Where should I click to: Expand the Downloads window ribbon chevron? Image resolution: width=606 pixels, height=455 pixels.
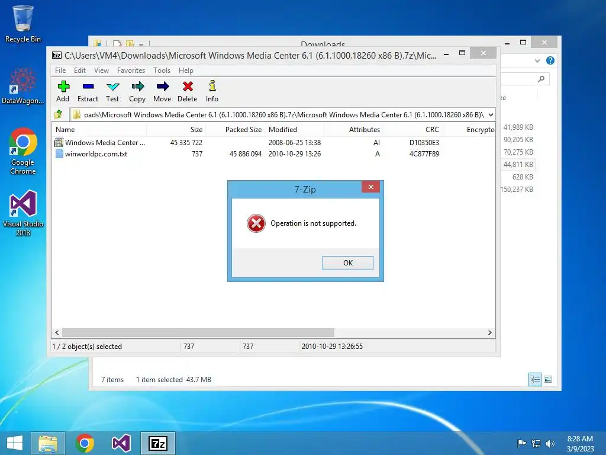(x=537, y=60)
